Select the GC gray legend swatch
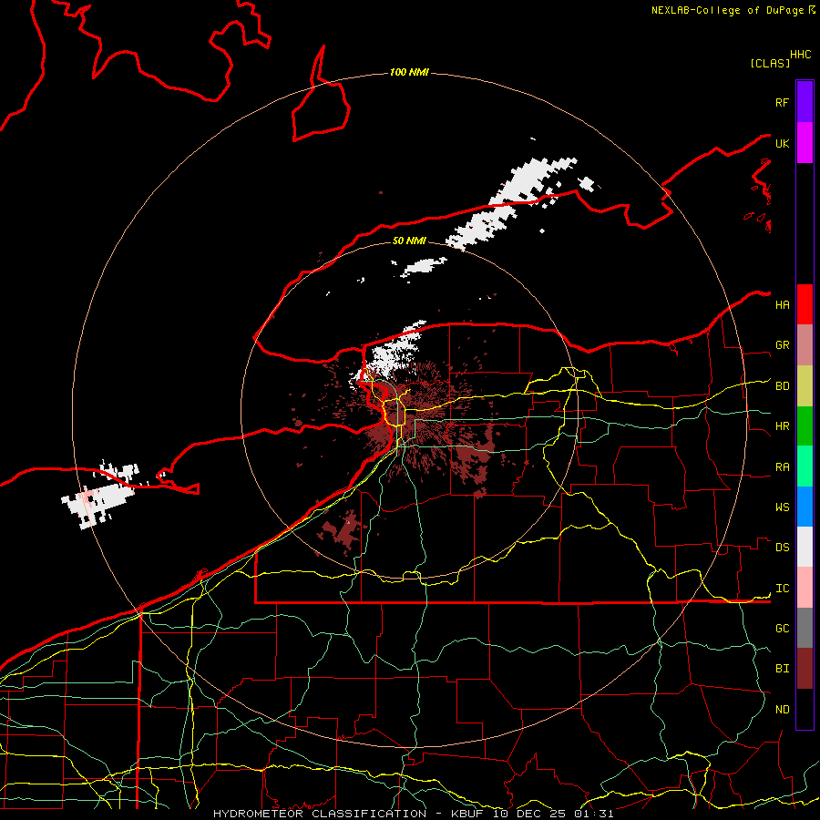 point(805,628)
